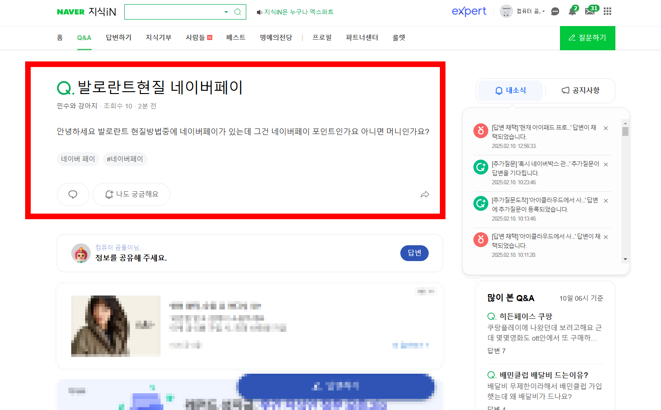Open the 컴퓨터 곰 account dropdown
This screenshot has height=410, width=661.
coord(531,11)
